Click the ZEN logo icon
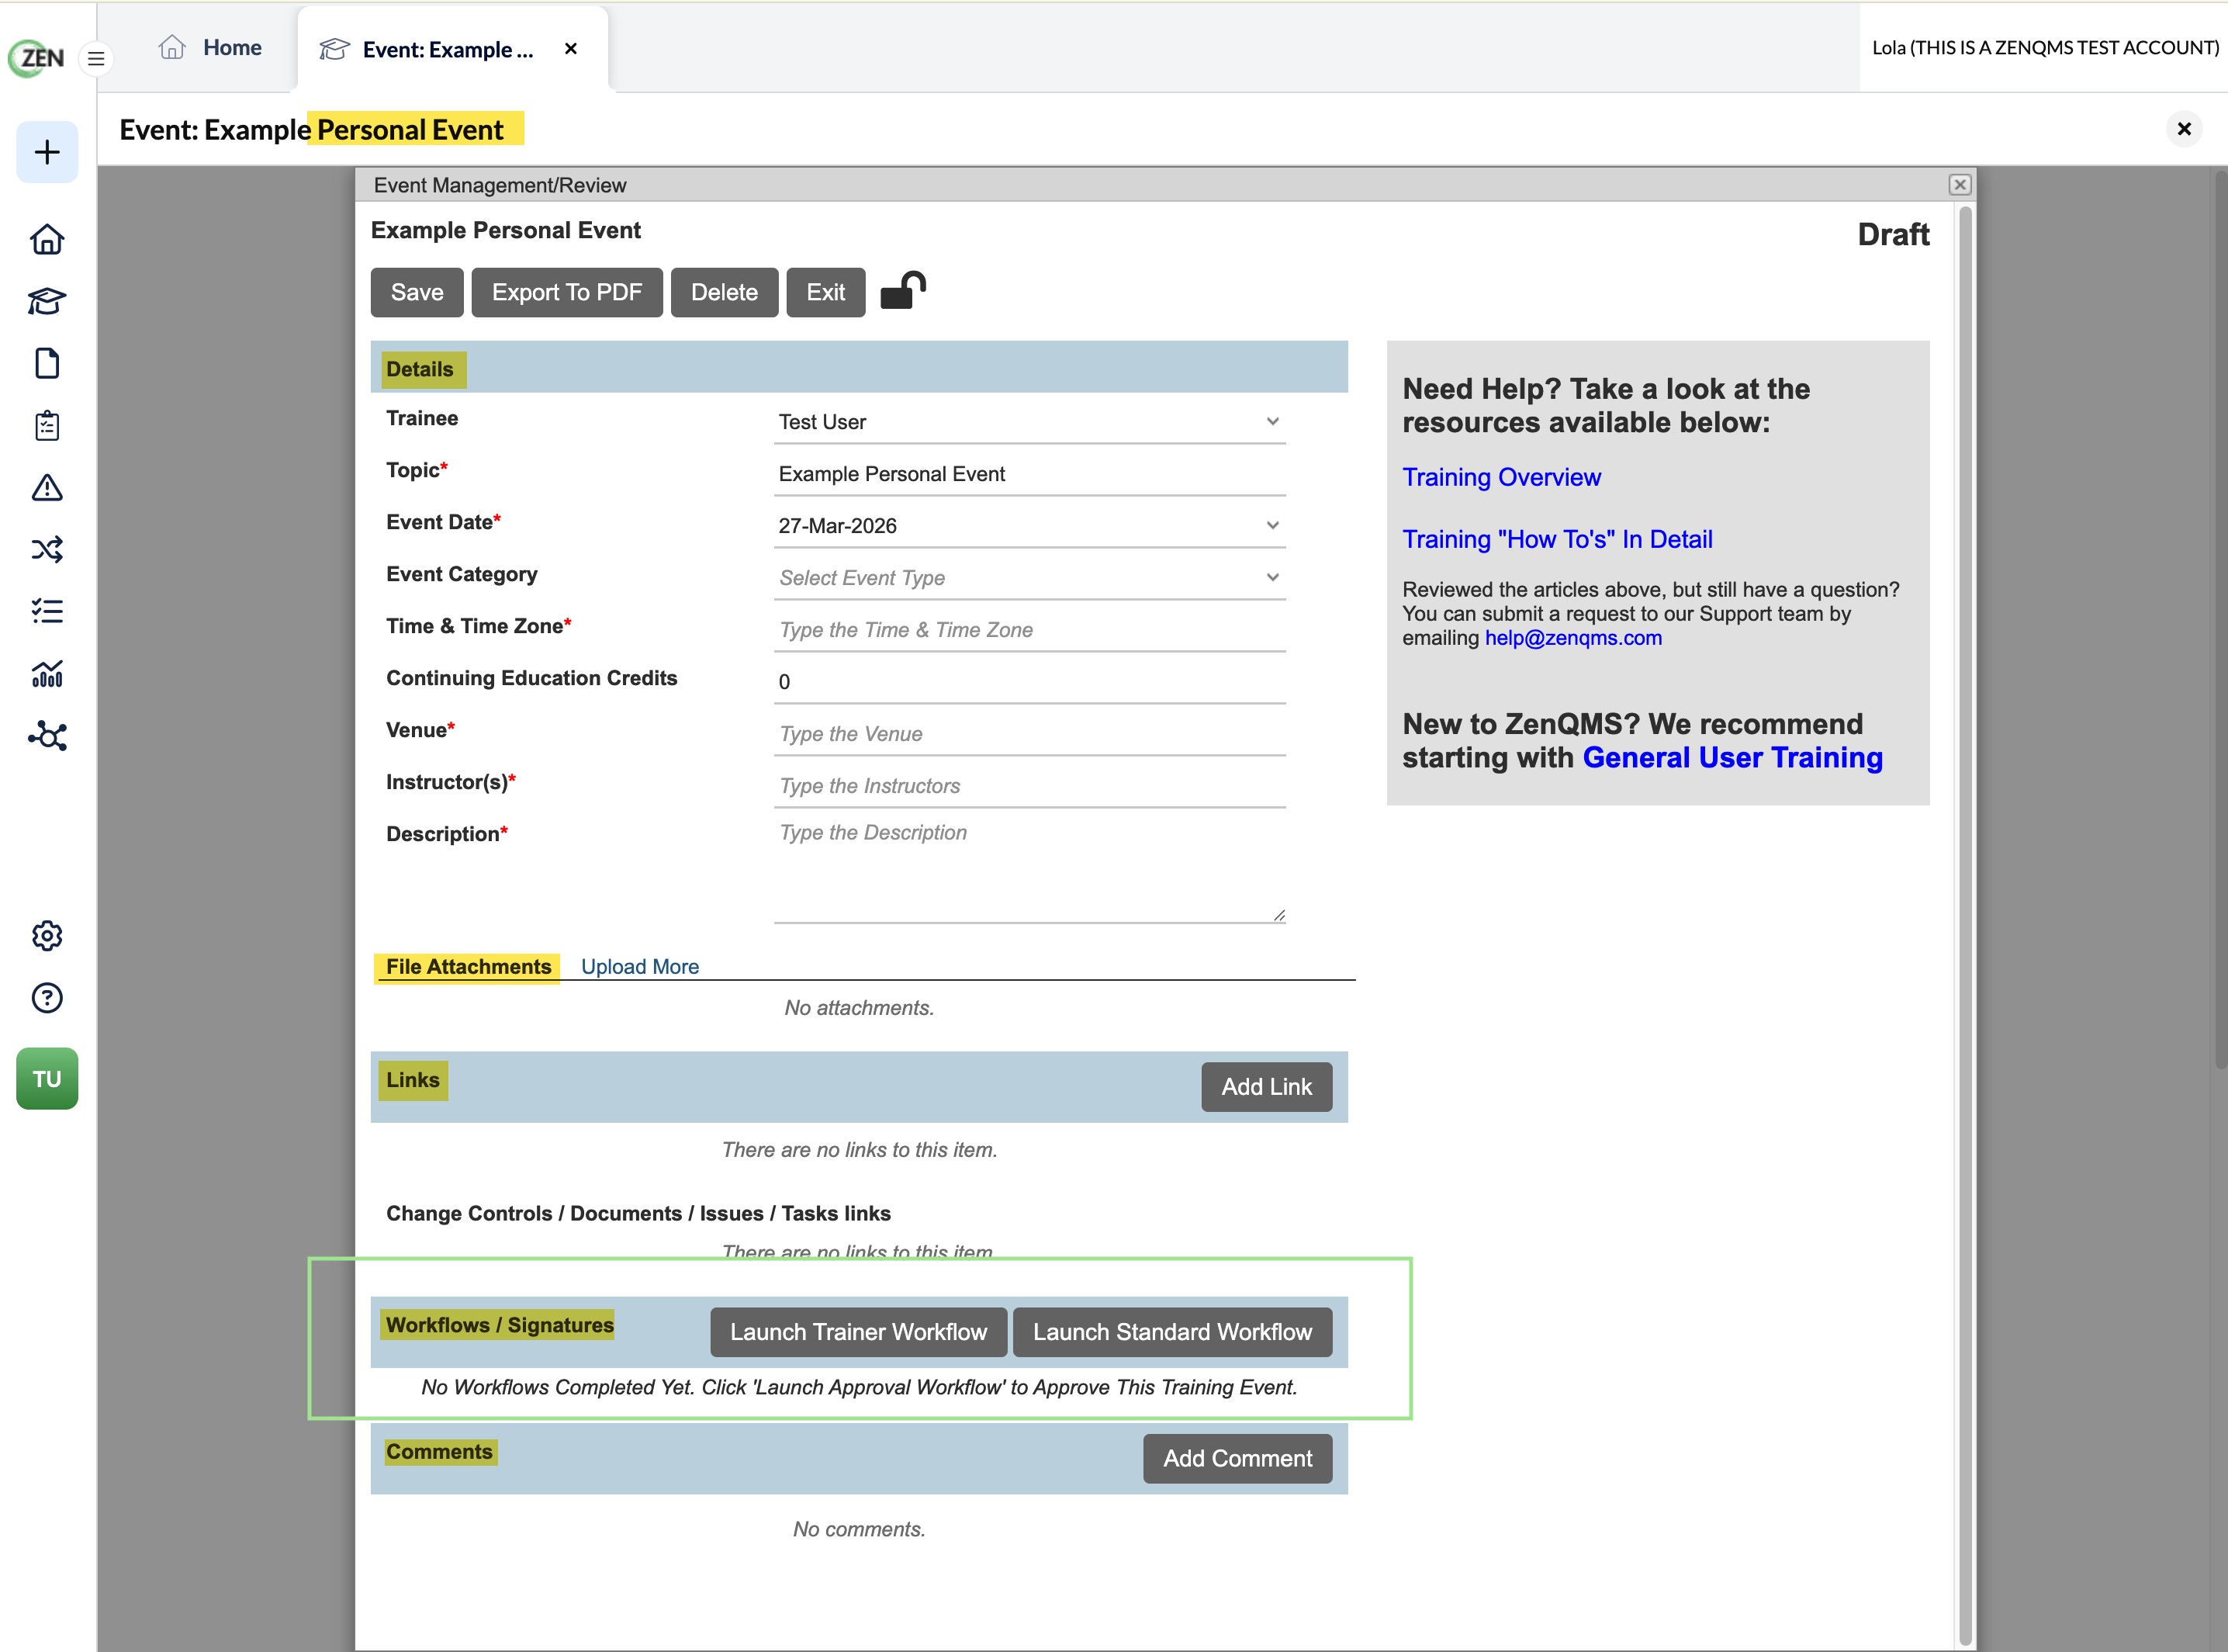The height and width of the screenshot is (1652, 2228). (x=37, y=57)
